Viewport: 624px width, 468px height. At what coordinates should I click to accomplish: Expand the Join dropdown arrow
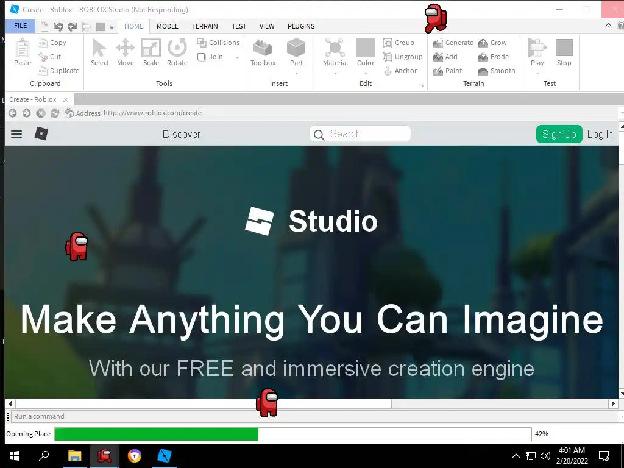tap(237, 57)
